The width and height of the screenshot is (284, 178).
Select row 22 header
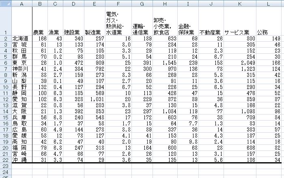click(6, 160)
